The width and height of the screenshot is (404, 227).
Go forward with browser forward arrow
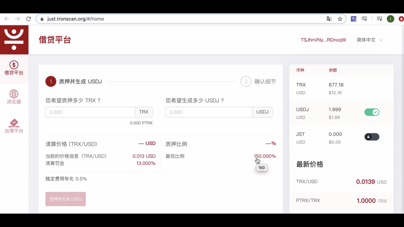[18, 19]
